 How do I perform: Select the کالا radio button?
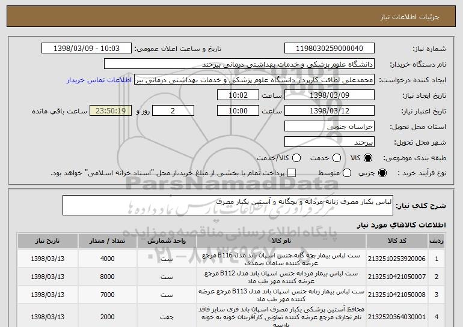click(x=368, y=158)
